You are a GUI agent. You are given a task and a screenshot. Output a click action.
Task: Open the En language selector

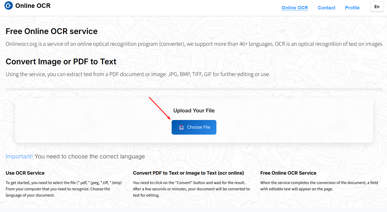click(x=377, y=7)
